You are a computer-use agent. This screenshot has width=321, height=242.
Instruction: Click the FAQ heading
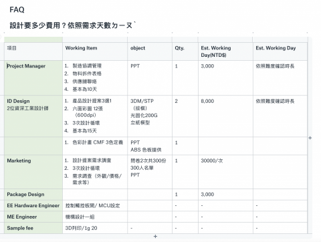pos(17,9)
